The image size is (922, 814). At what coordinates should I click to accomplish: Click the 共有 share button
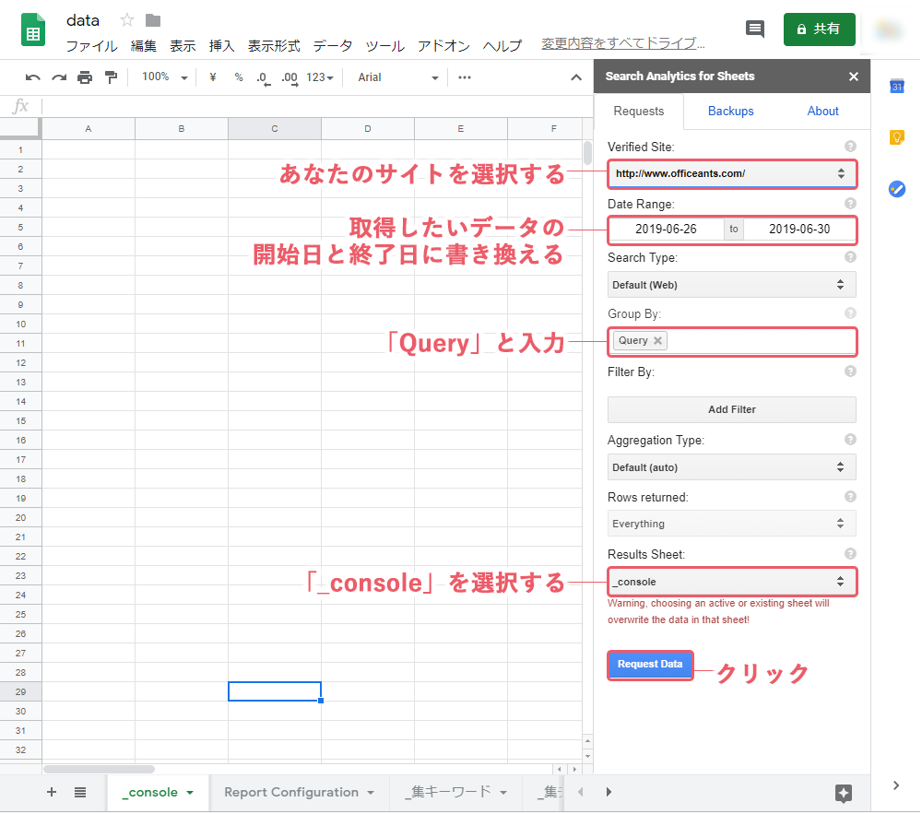pos(819,29)
